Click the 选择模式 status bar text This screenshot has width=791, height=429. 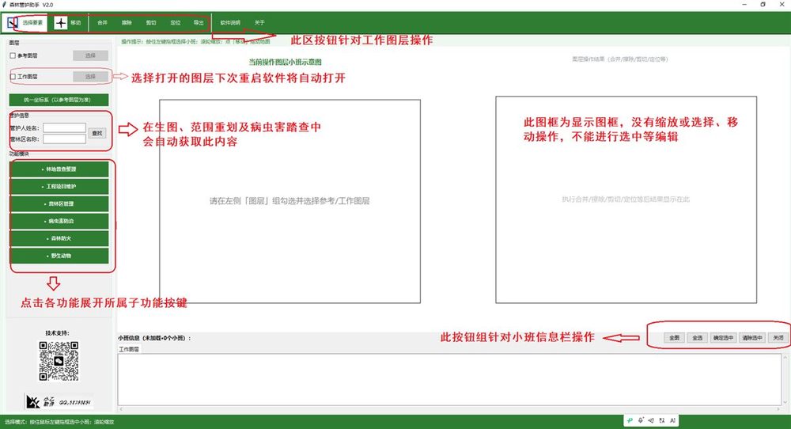point(59,422)
